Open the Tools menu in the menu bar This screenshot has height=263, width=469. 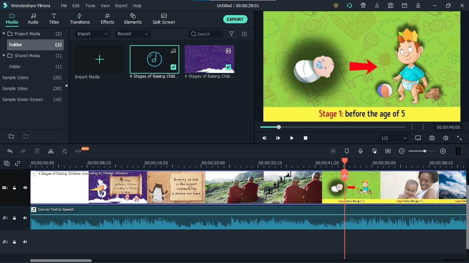tap(90, 5)
